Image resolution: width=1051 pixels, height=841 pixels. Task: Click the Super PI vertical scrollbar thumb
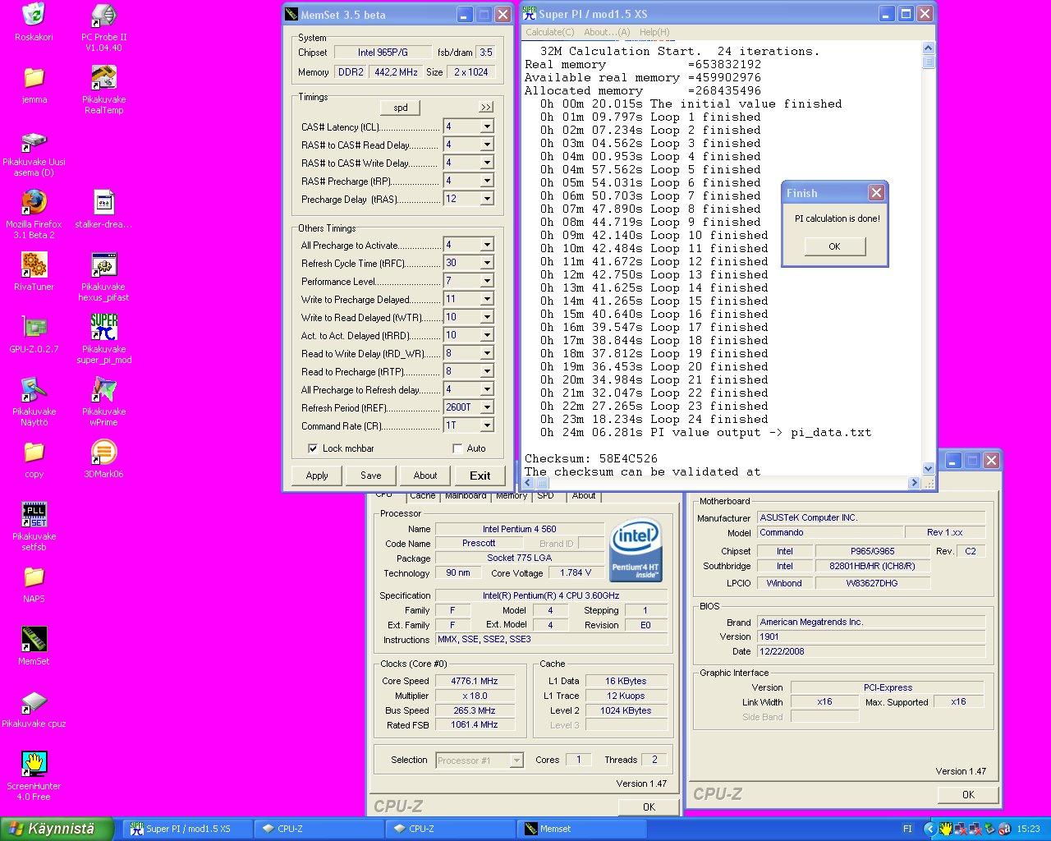pos(929,62)
